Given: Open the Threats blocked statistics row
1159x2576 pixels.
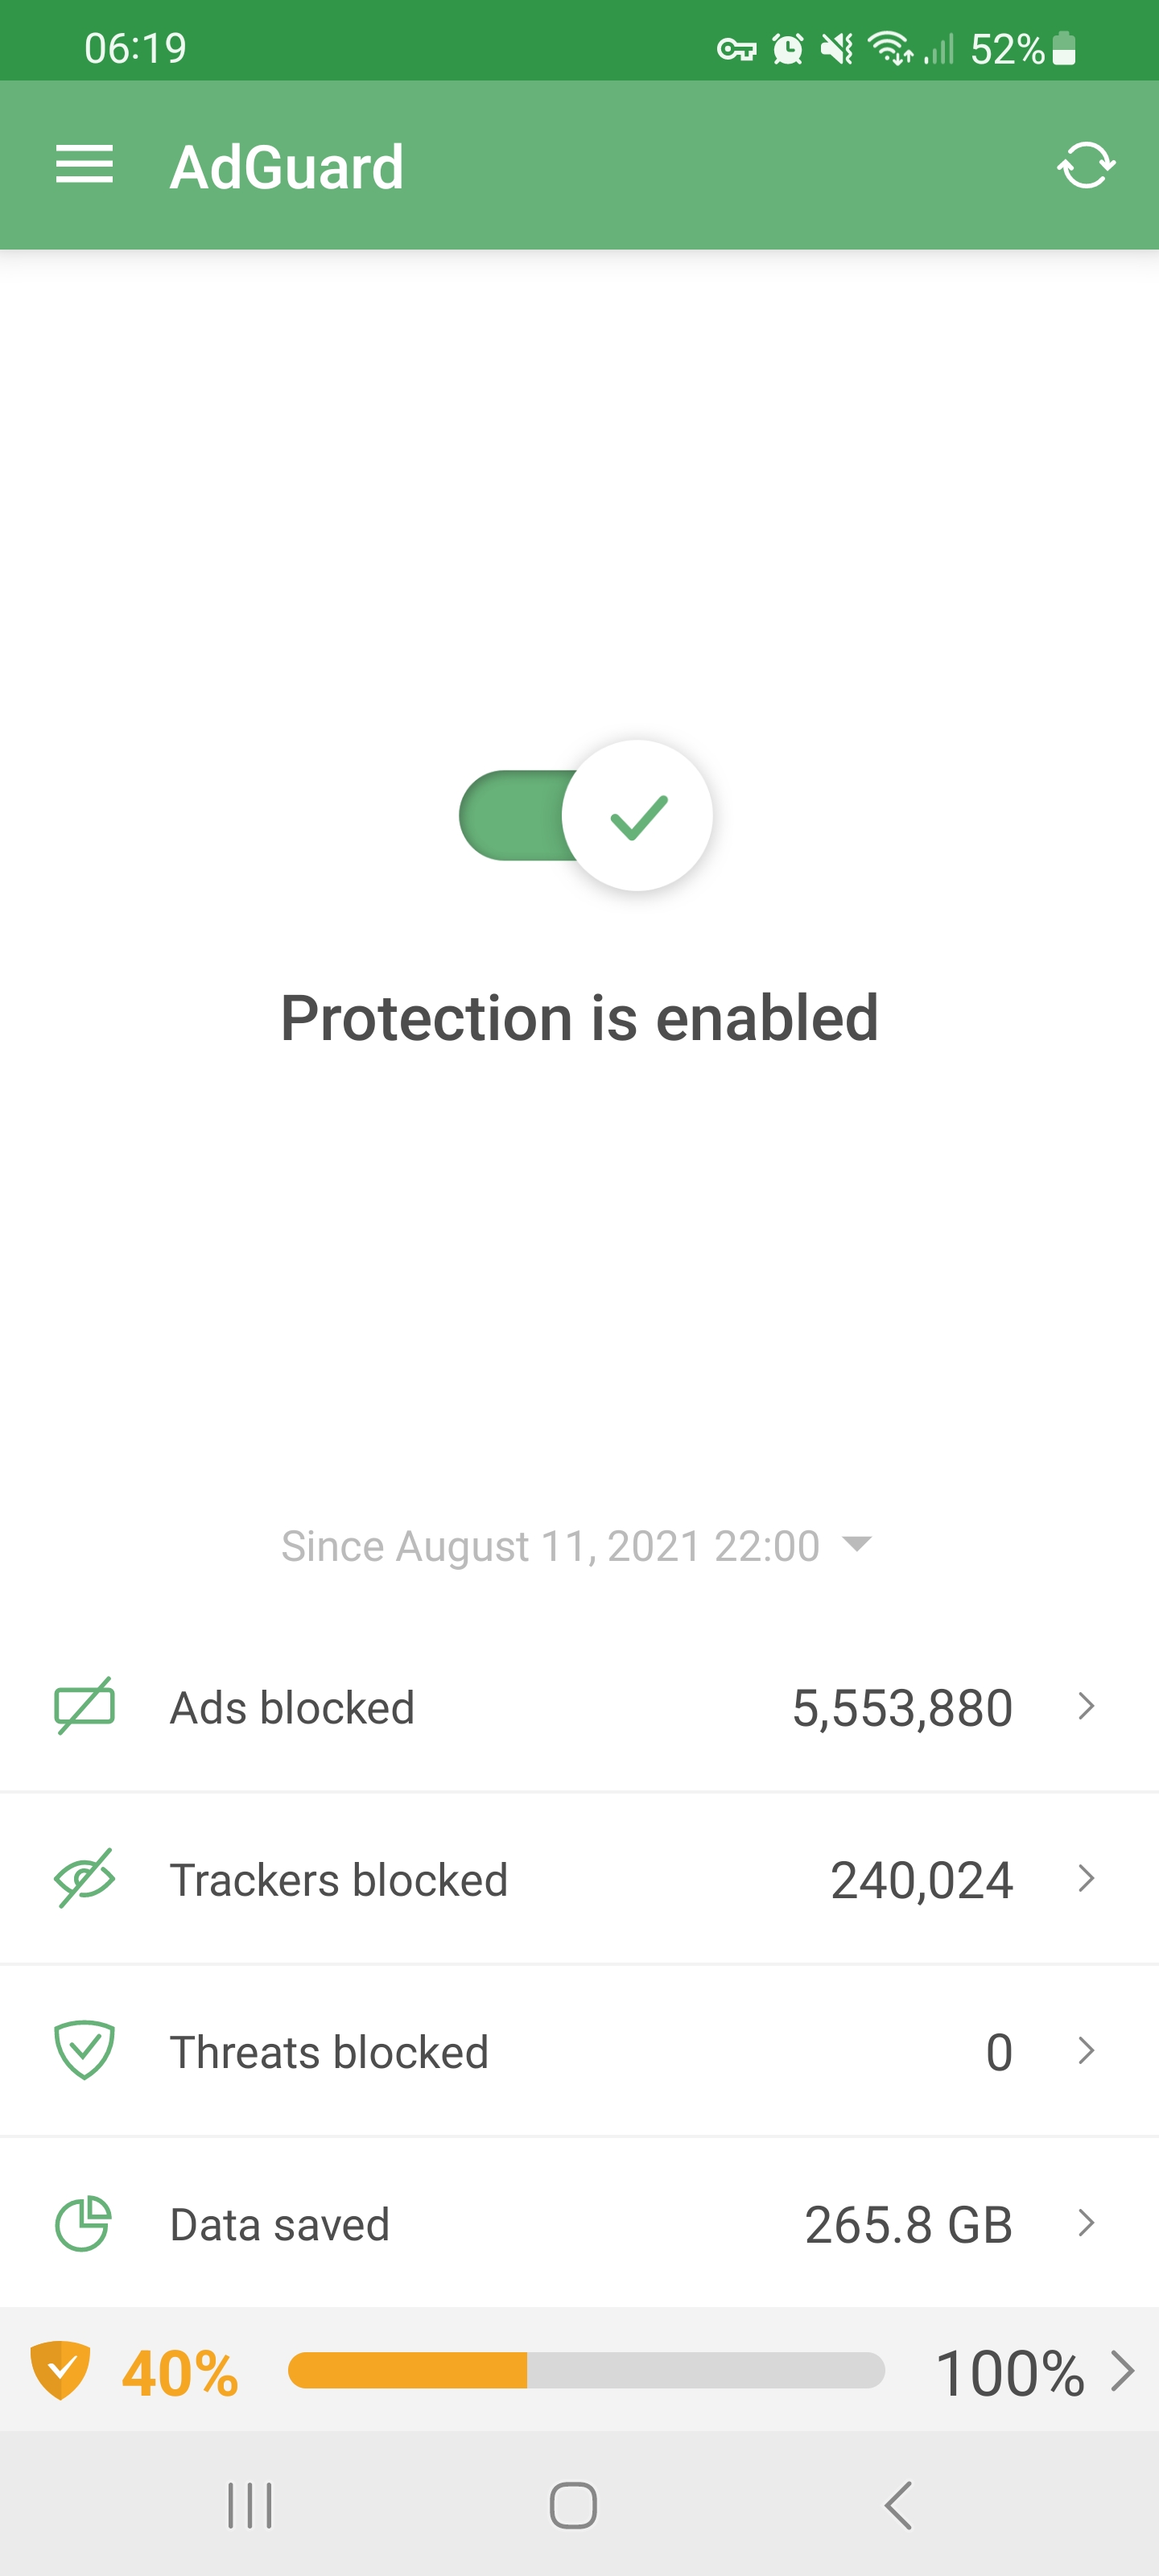Looking at the screenshot, I should (x=1086, y=2052).
